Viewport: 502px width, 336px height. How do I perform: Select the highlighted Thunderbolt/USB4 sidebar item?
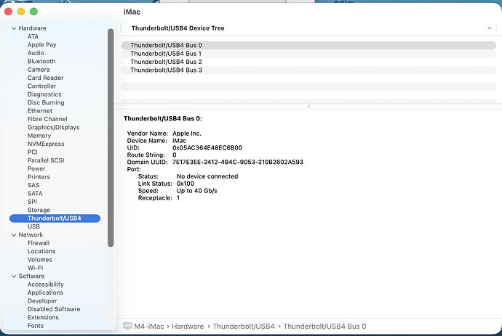(55, 218)
